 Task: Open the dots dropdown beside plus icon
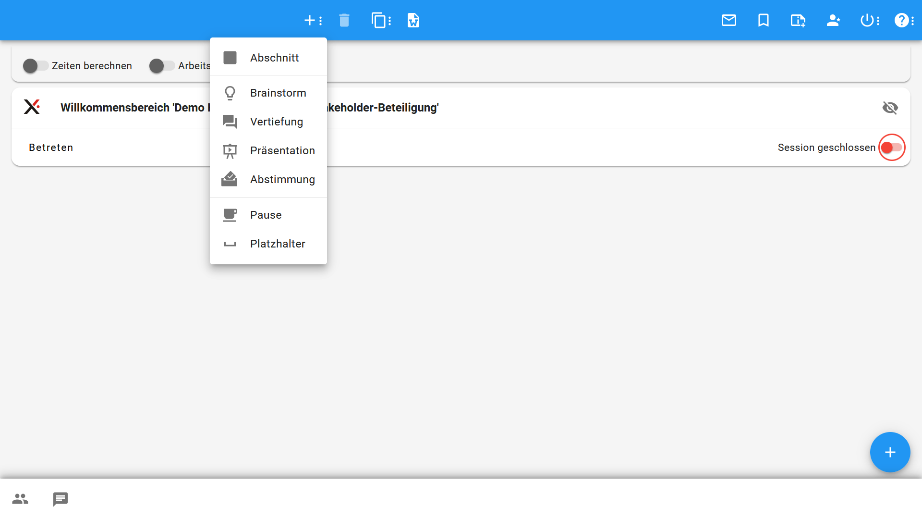[321, 20]
